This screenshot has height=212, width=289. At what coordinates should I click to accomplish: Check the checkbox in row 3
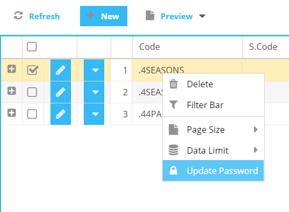pos(32,114)
